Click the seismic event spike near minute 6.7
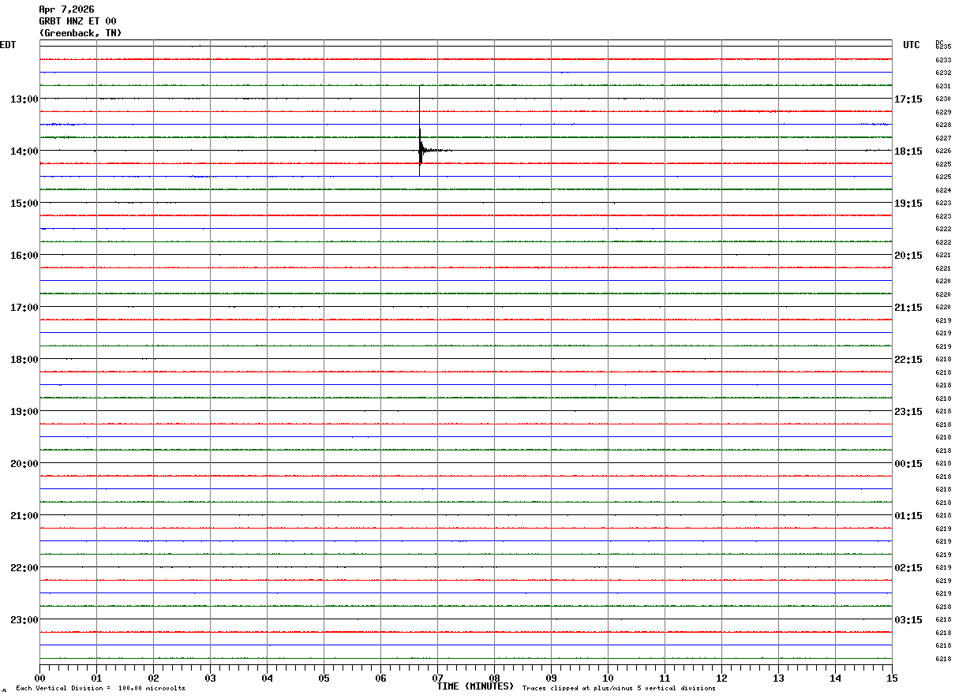The width and height of the screenshot is (955, 699). click(x=420, y=131)
